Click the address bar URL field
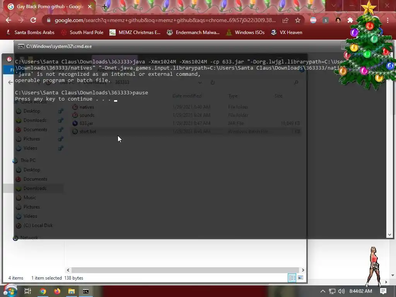 [165, 20]
